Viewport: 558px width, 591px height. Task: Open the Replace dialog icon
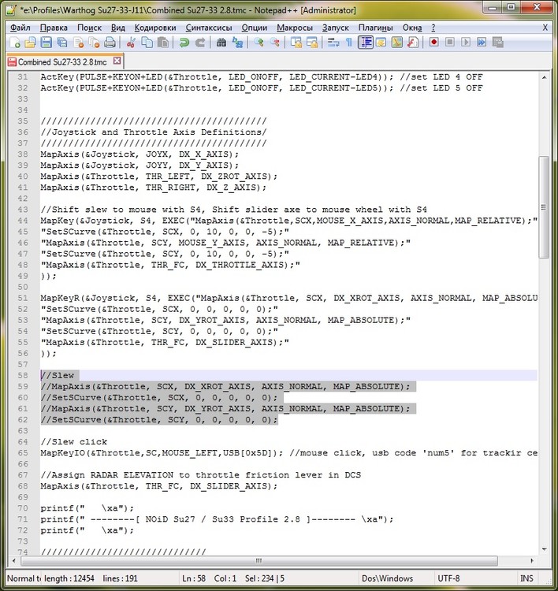pyautogui.click(x=237, y=43)
